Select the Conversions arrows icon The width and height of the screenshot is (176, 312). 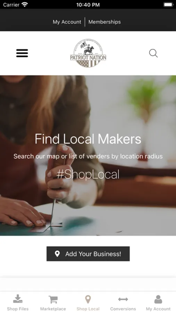[x=123, y=299]
